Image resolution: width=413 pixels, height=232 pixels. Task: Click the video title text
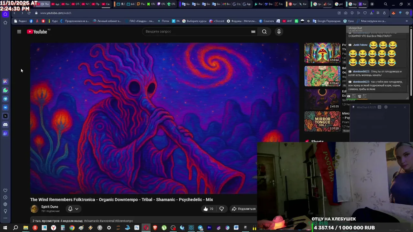pos(122,200)
